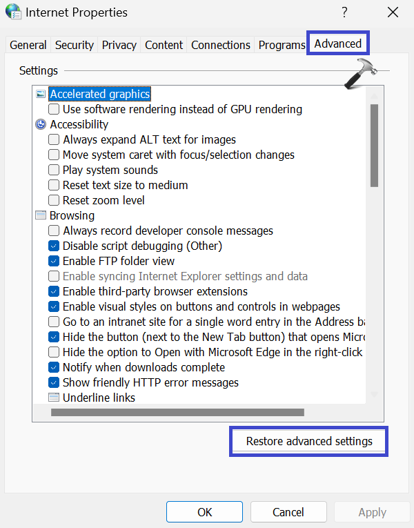
Task: Click the Underline links category icon
Action: pyautogui.click(x=54, y=398)
